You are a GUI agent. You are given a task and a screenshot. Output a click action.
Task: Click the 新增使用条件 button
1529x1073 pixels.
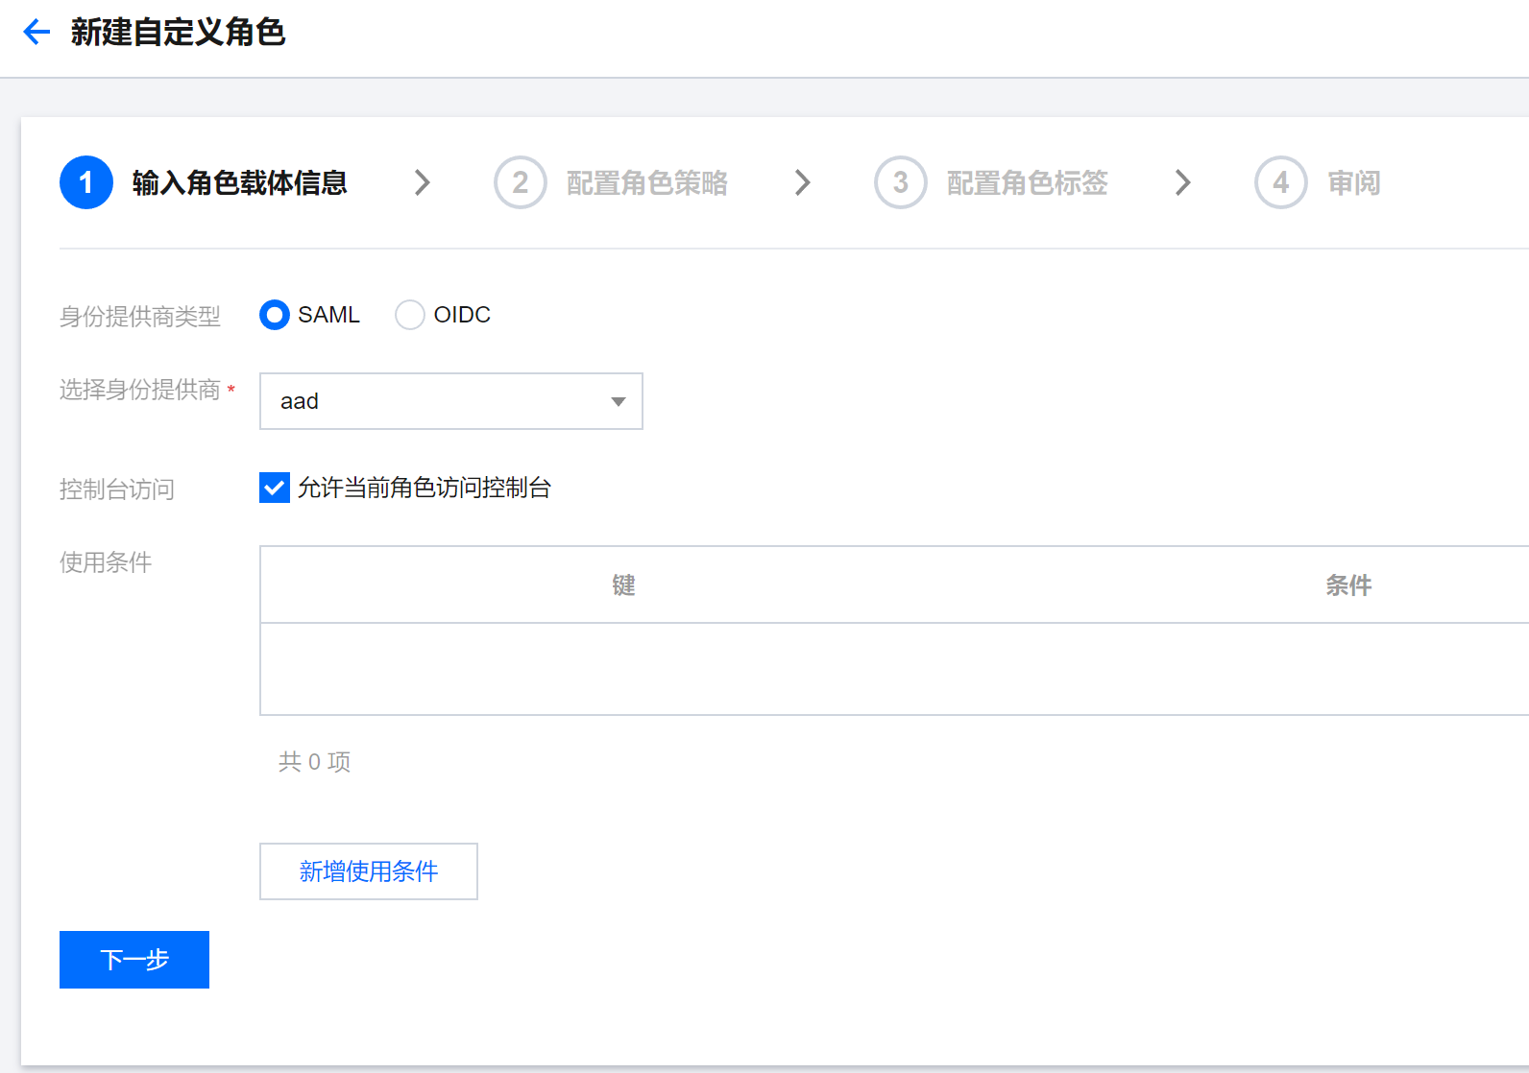369,871
